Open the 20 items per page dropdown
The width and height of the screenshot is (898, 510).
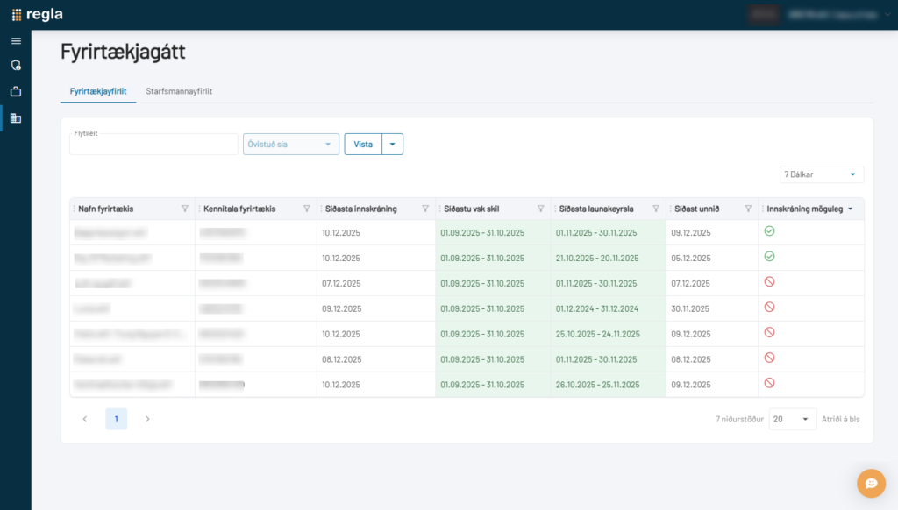tap(792, 419)
